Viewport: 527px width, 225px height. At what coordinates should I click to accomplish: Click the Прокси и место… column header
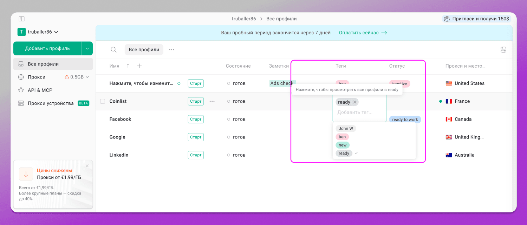coord(465,66)
